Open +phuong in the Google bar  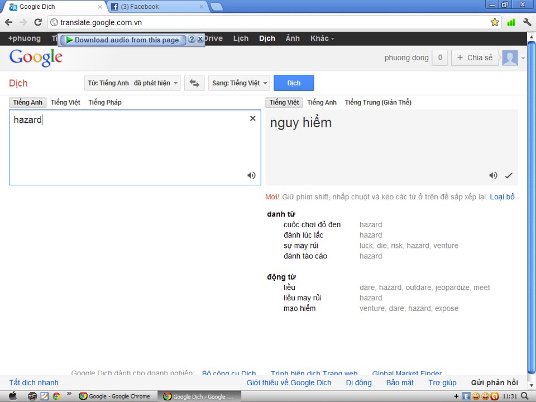(24, 39)
